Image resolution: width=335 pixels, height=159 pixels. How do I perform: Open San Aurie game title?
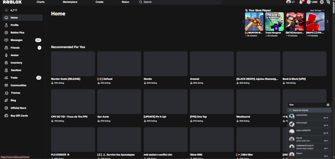tap(103, 117)
